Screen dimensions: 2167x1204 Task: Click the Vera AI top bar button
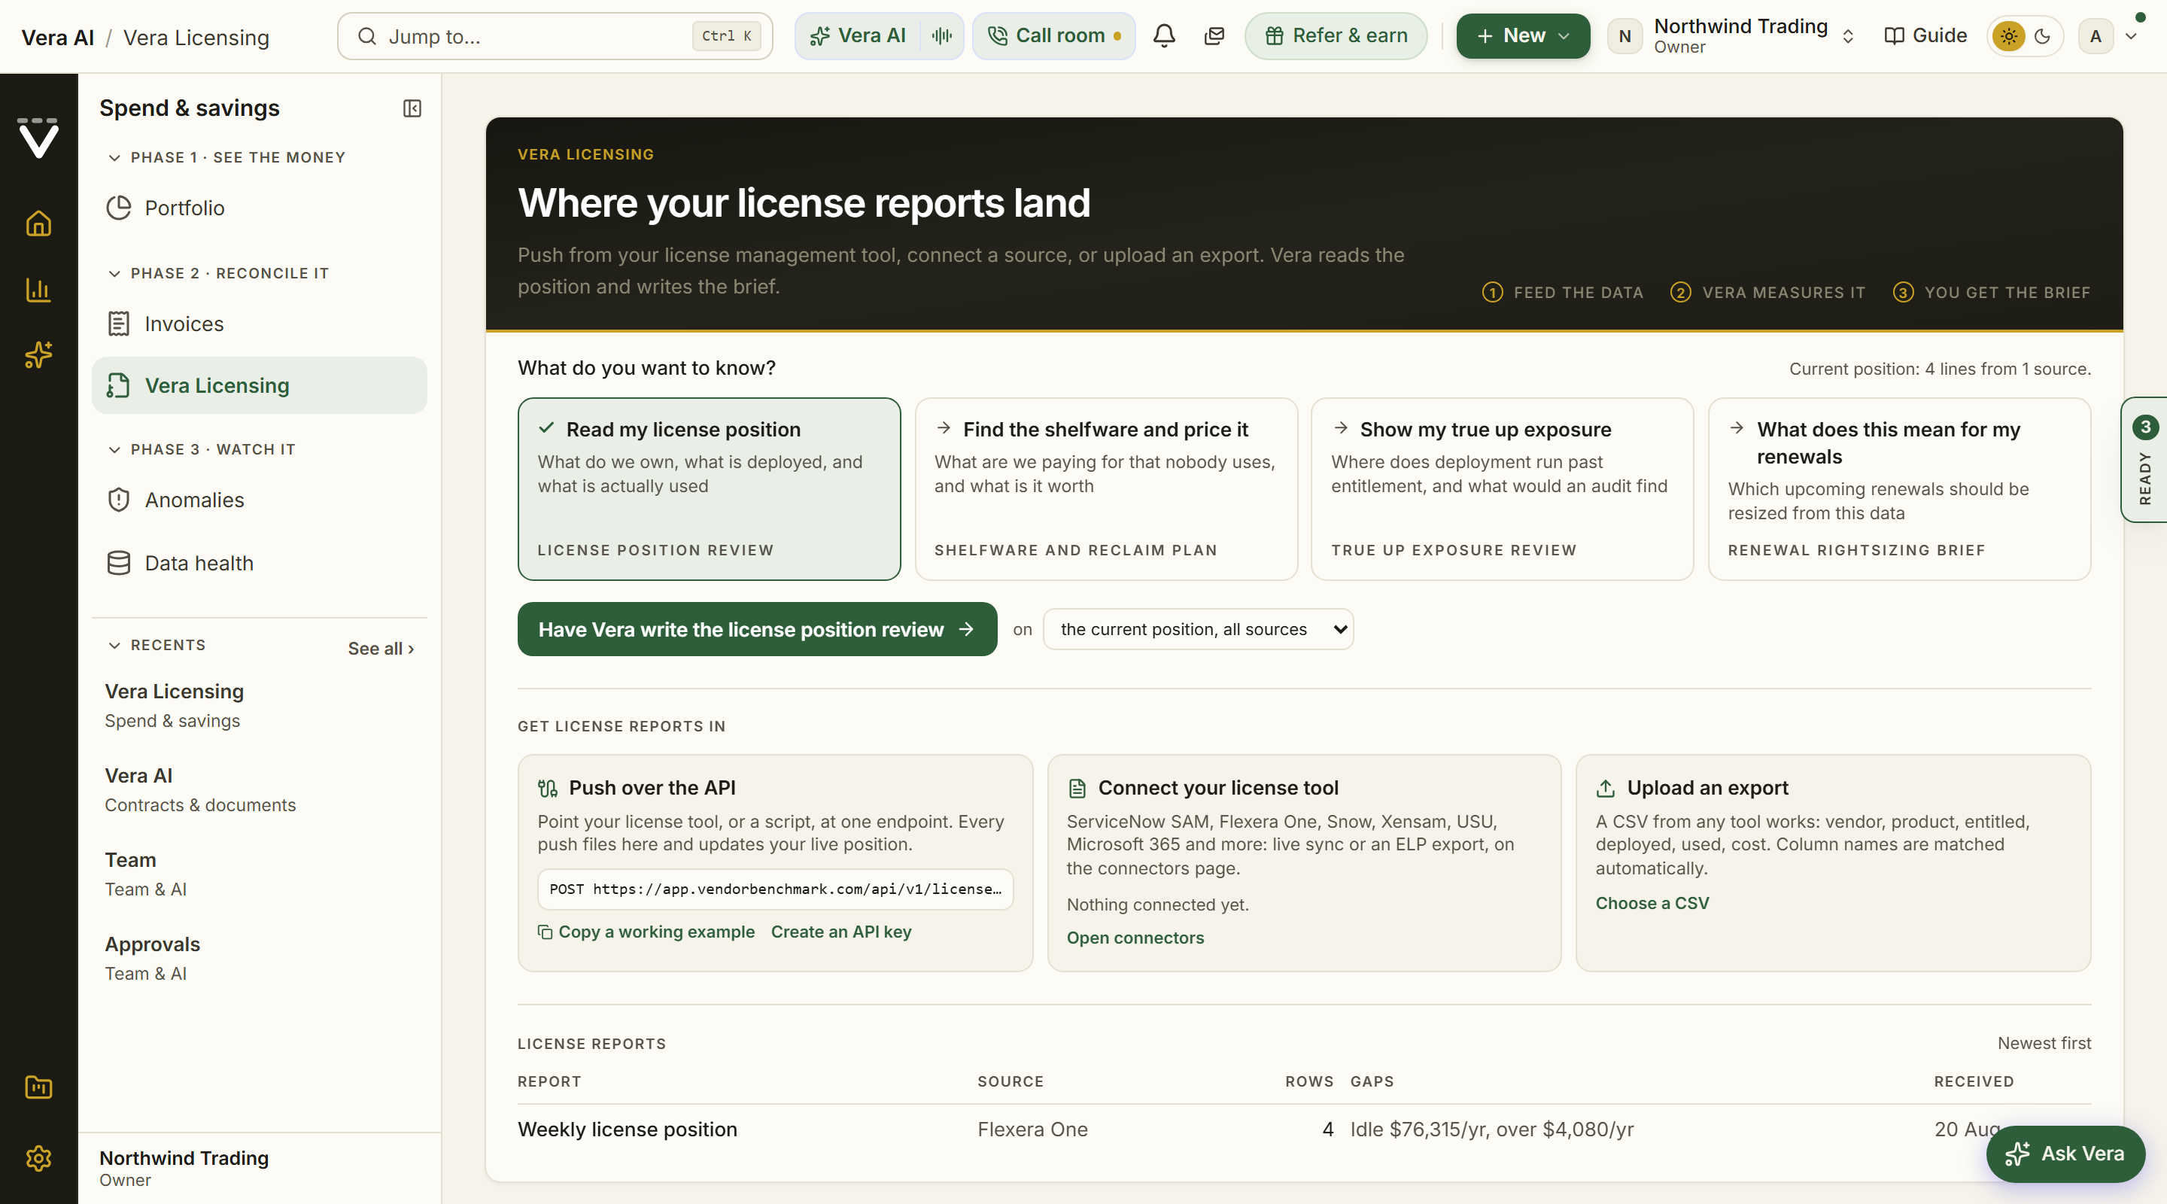click(x=858, y=35)
